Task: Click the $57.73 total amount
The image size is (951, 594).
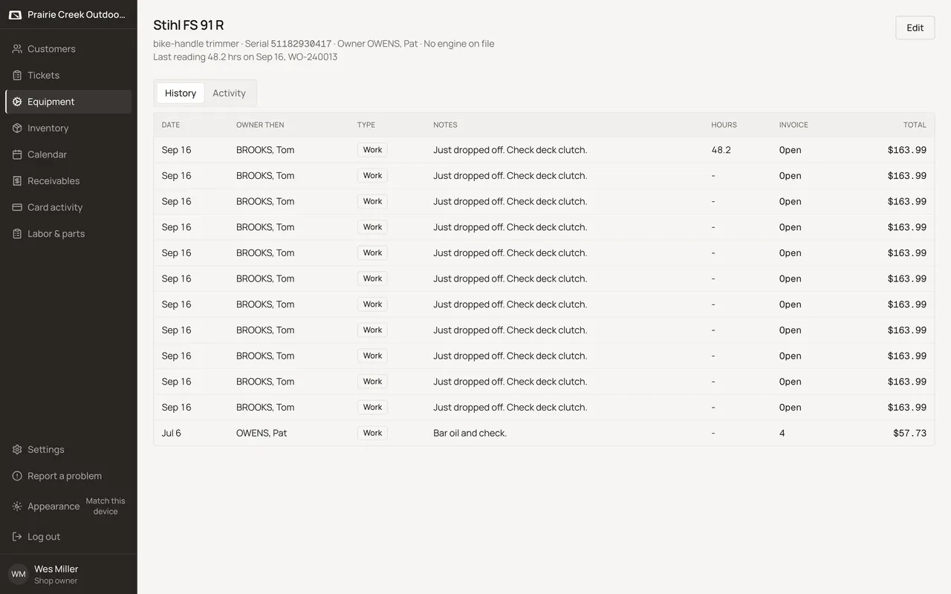Action: click(909, 433)
